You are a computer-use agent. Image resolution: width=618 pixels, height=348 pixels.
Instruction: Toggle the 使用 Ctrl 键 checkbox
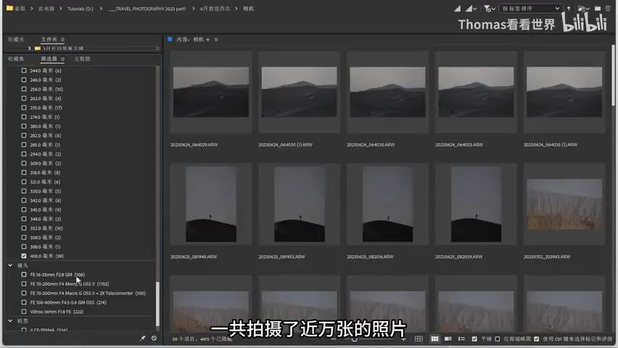[x=537, y=339]
